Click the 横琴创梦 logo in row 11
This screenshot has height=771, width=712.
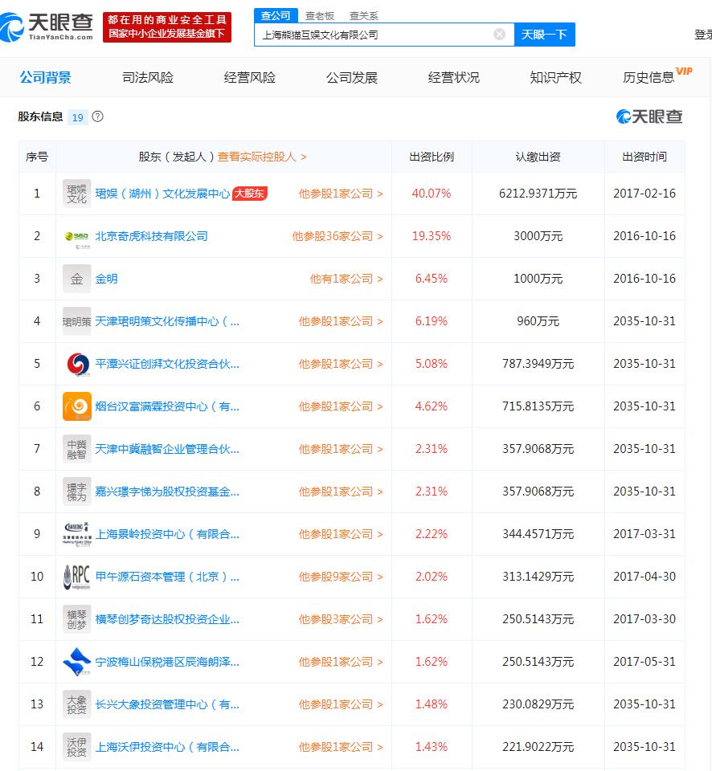[x=77, y=619]
